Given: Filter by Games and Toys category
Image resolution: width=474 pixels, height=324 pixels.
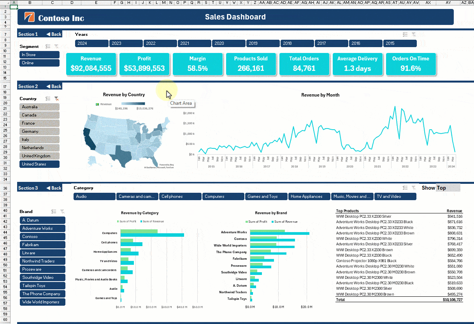Looking at the screenshot, I should click(x=267, y=197).
